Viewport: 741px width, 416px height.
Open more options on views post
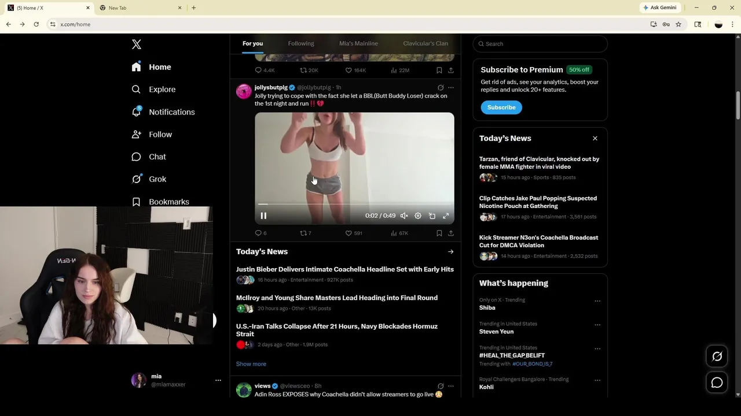pyautogui.click(x=451, y=386)
